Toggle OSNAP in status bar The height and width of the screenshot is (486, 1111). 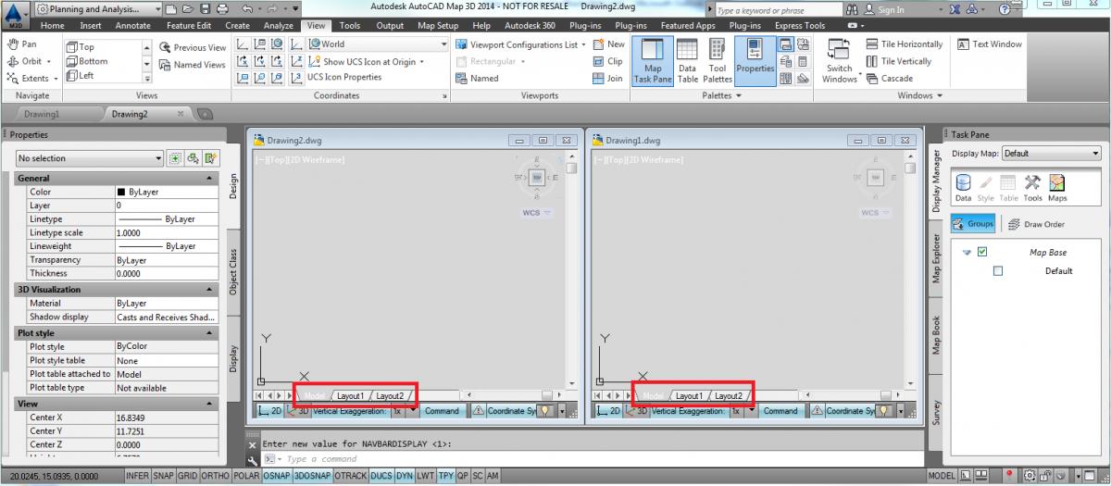tap(276, 476)
